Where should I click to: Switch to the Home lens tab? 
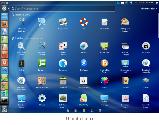[68, 111]
